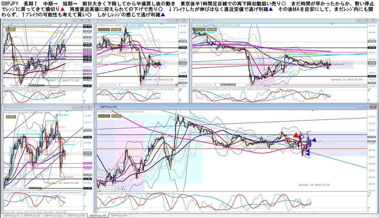Click the 日本時間 label in Daily chart
This screenshot has height=218, width=379.
(14, 85)
